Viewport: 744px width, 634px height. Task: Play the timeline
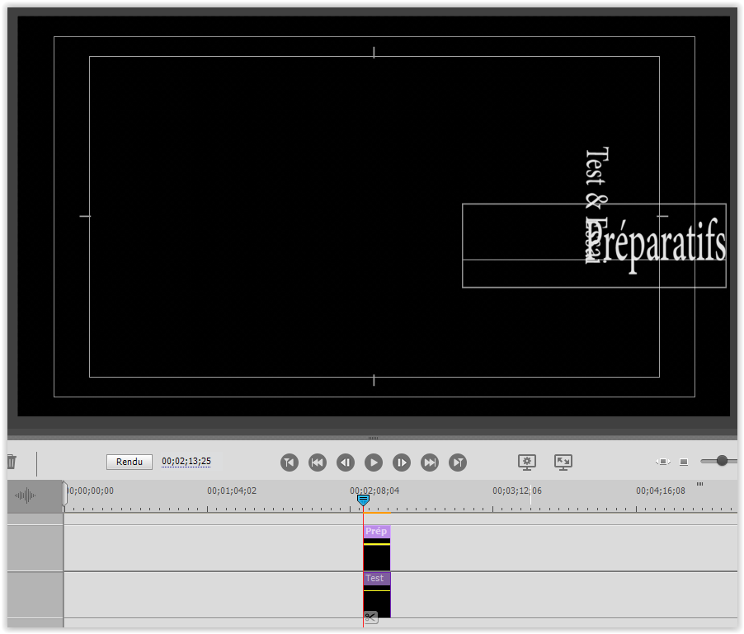tap(374, 463)
